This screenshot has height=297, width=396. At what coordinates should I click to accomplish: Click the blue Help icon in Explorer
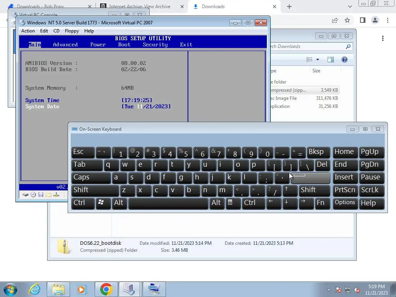345,60
